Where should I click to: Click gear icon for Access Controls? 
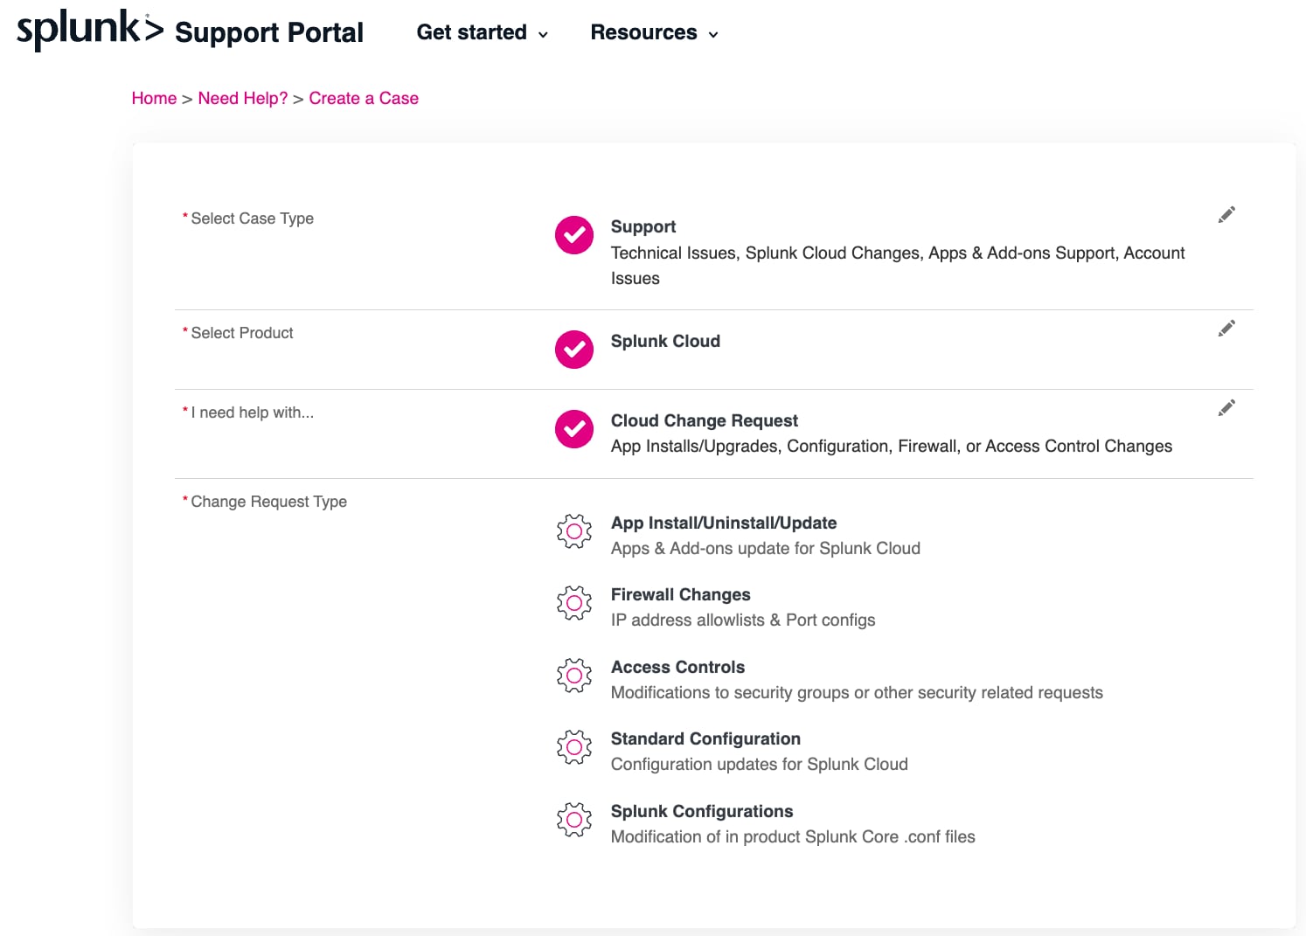click(x=574, y=676)
